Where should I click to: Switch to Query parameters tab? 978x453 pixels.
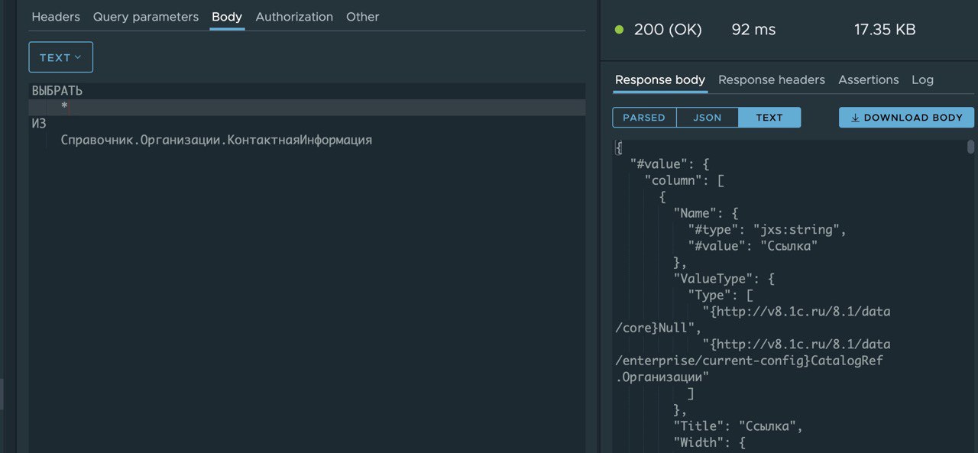click(146, 17)
